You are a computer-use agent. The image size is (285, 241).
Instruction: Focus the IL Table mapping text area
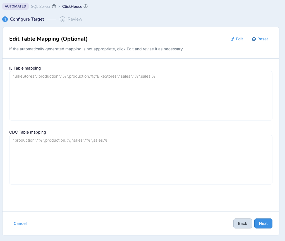pos(141,96)
